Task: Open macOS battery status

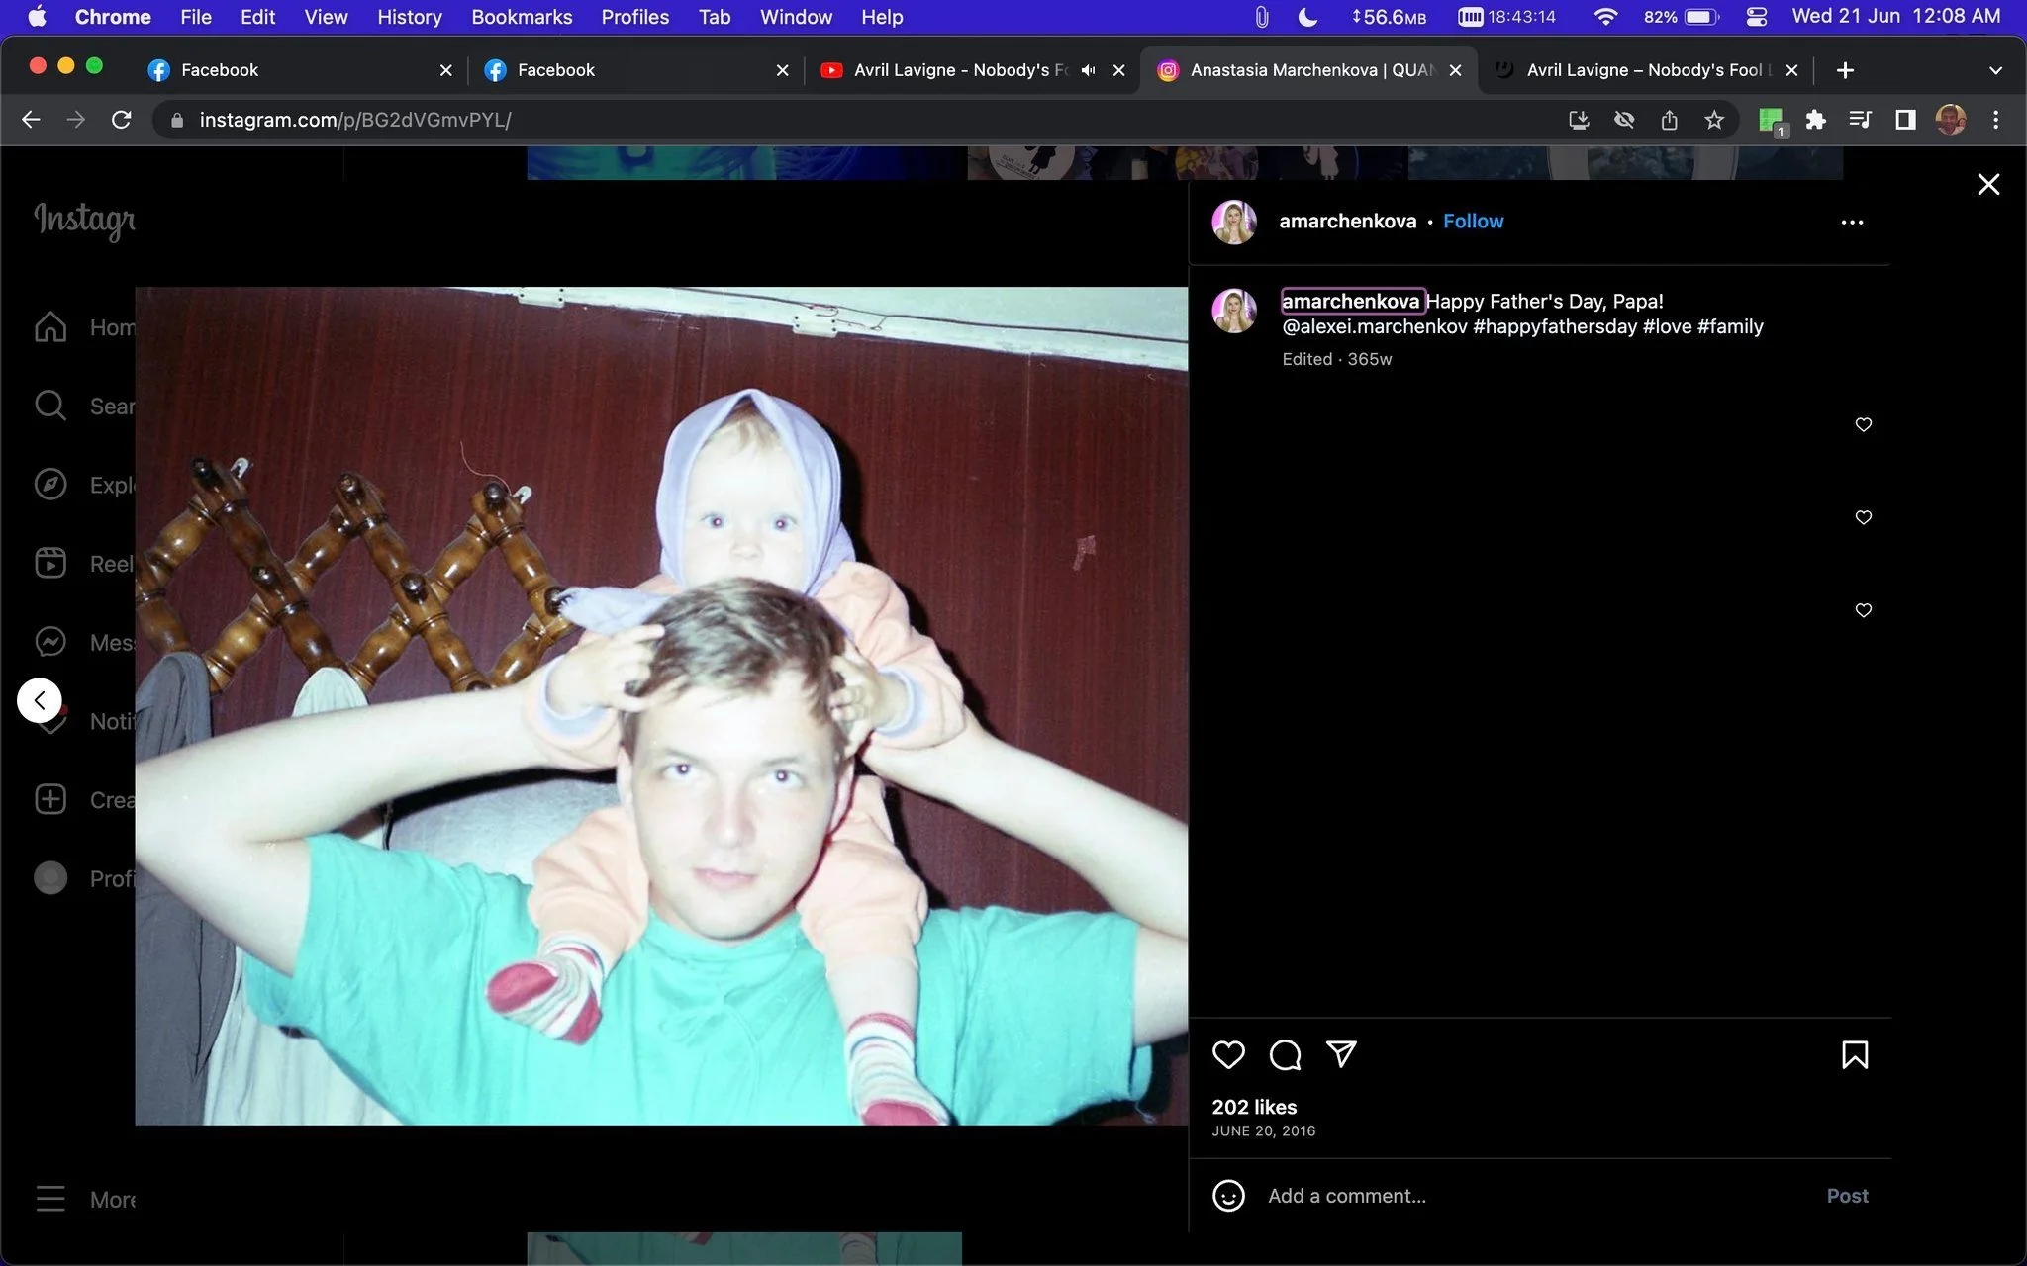Action: tap(1701, 17)
